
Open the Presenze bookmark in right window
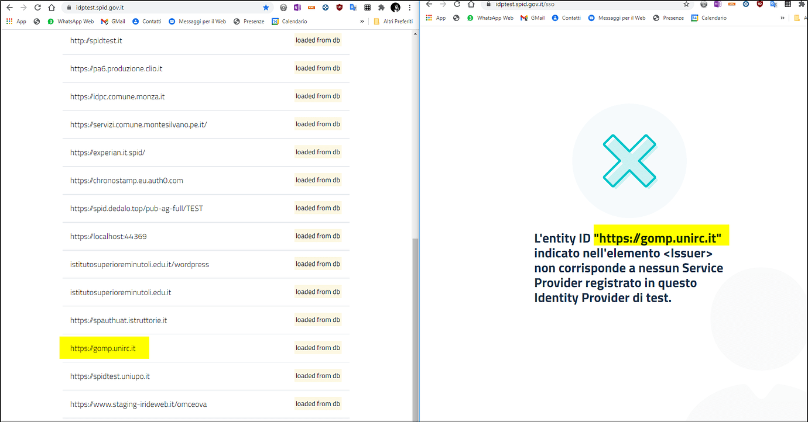668,18
